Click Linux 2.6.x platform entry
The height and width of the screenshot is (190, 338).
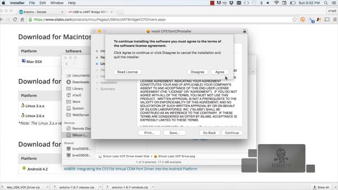[33, 116]
